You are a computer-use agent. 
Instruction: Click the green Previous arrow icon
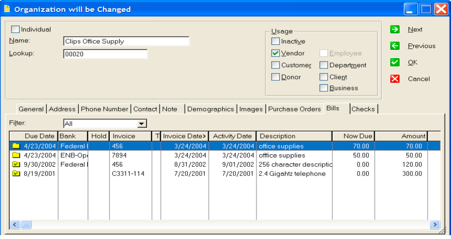pos(395,46)
